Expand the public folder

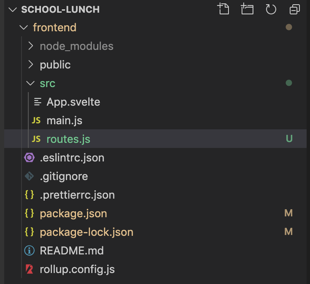tap(30, 65)
